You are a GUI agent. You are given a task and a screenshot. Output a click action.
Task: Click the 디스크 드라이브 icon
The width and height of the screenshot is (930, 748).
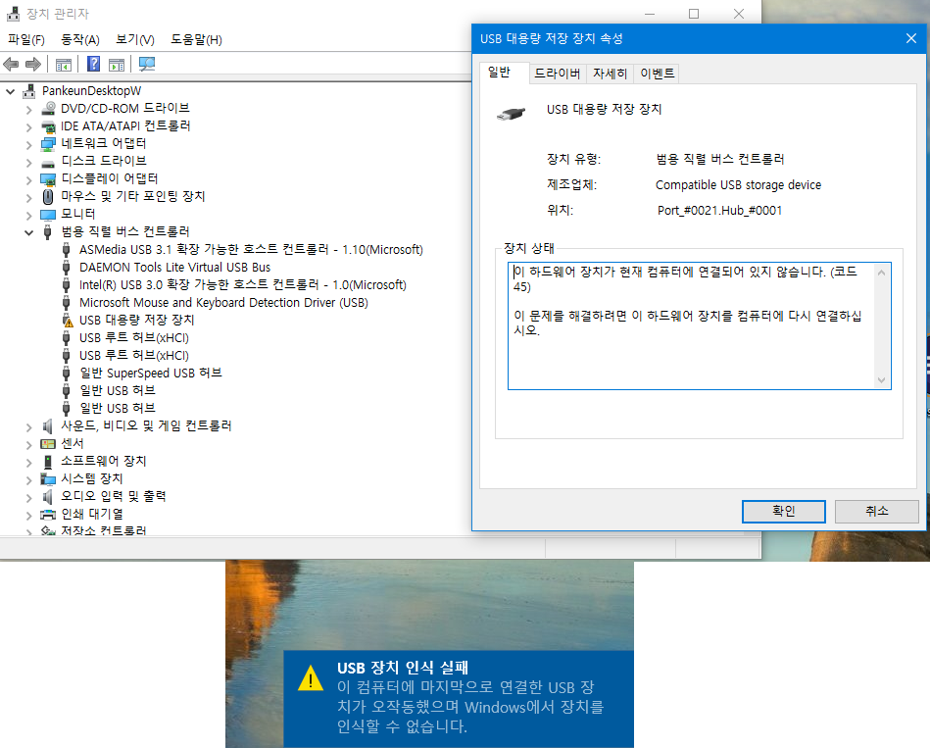(x=48, y=162)
